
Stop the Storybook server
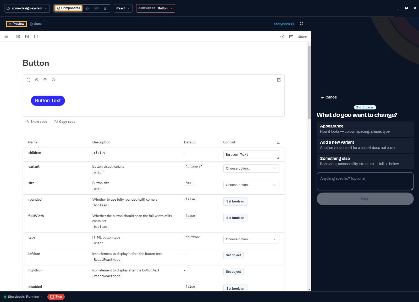point(56,297)
